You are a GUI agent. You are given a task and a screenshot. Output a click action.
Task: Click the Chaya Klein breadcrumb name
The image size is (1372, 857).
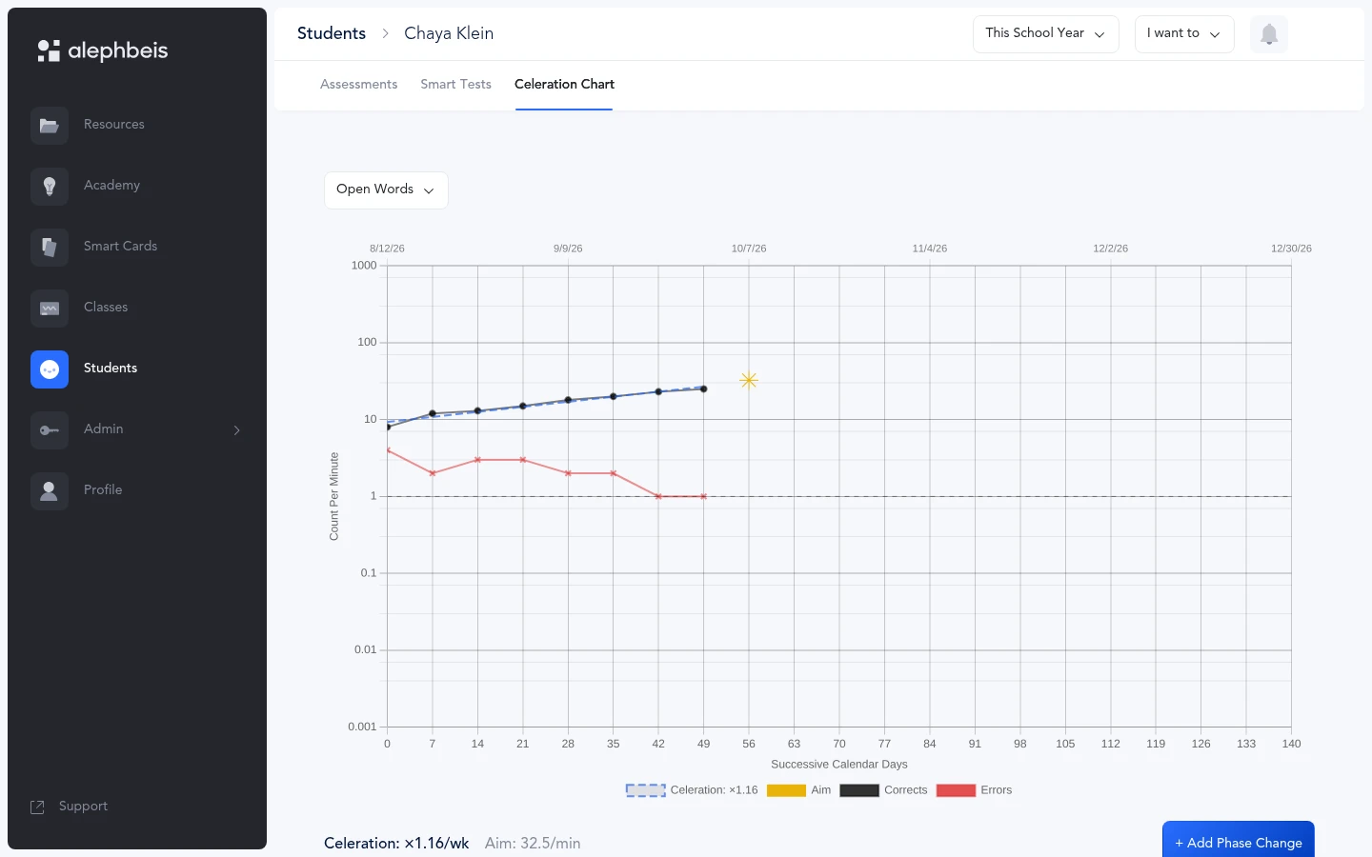449,33
